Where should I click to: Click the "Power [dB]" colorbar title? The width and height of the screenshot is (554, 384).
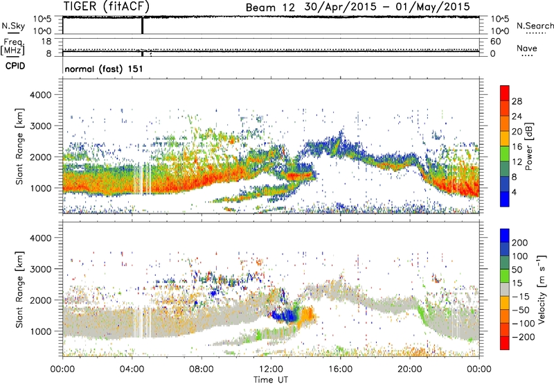pos(529,146)
